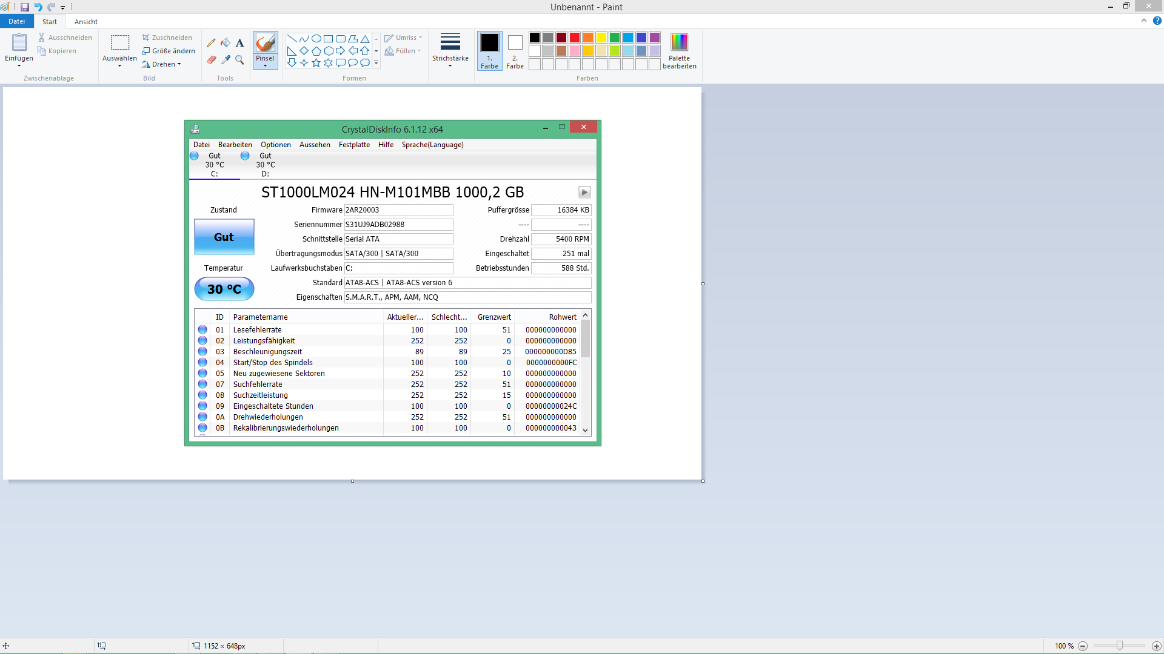
Task: Select the five-point star shape
Action: coord(316,63)
